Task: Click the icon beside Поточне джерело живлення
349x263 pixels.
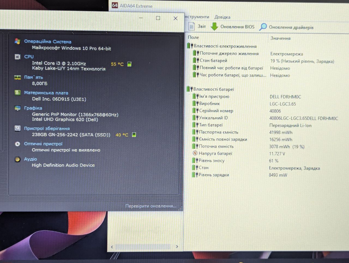Action: tap(196, 53)
